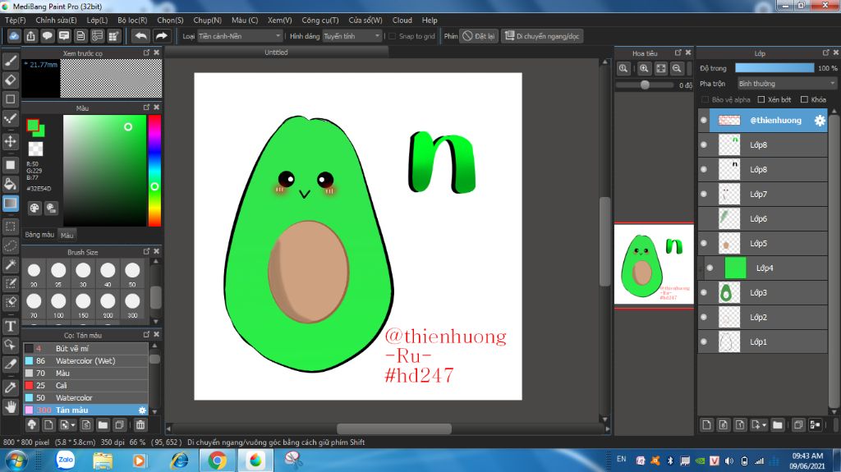Viewport: 841px width, 472px height.
Task: Open the color palette button
Action: tap(34, 209)
